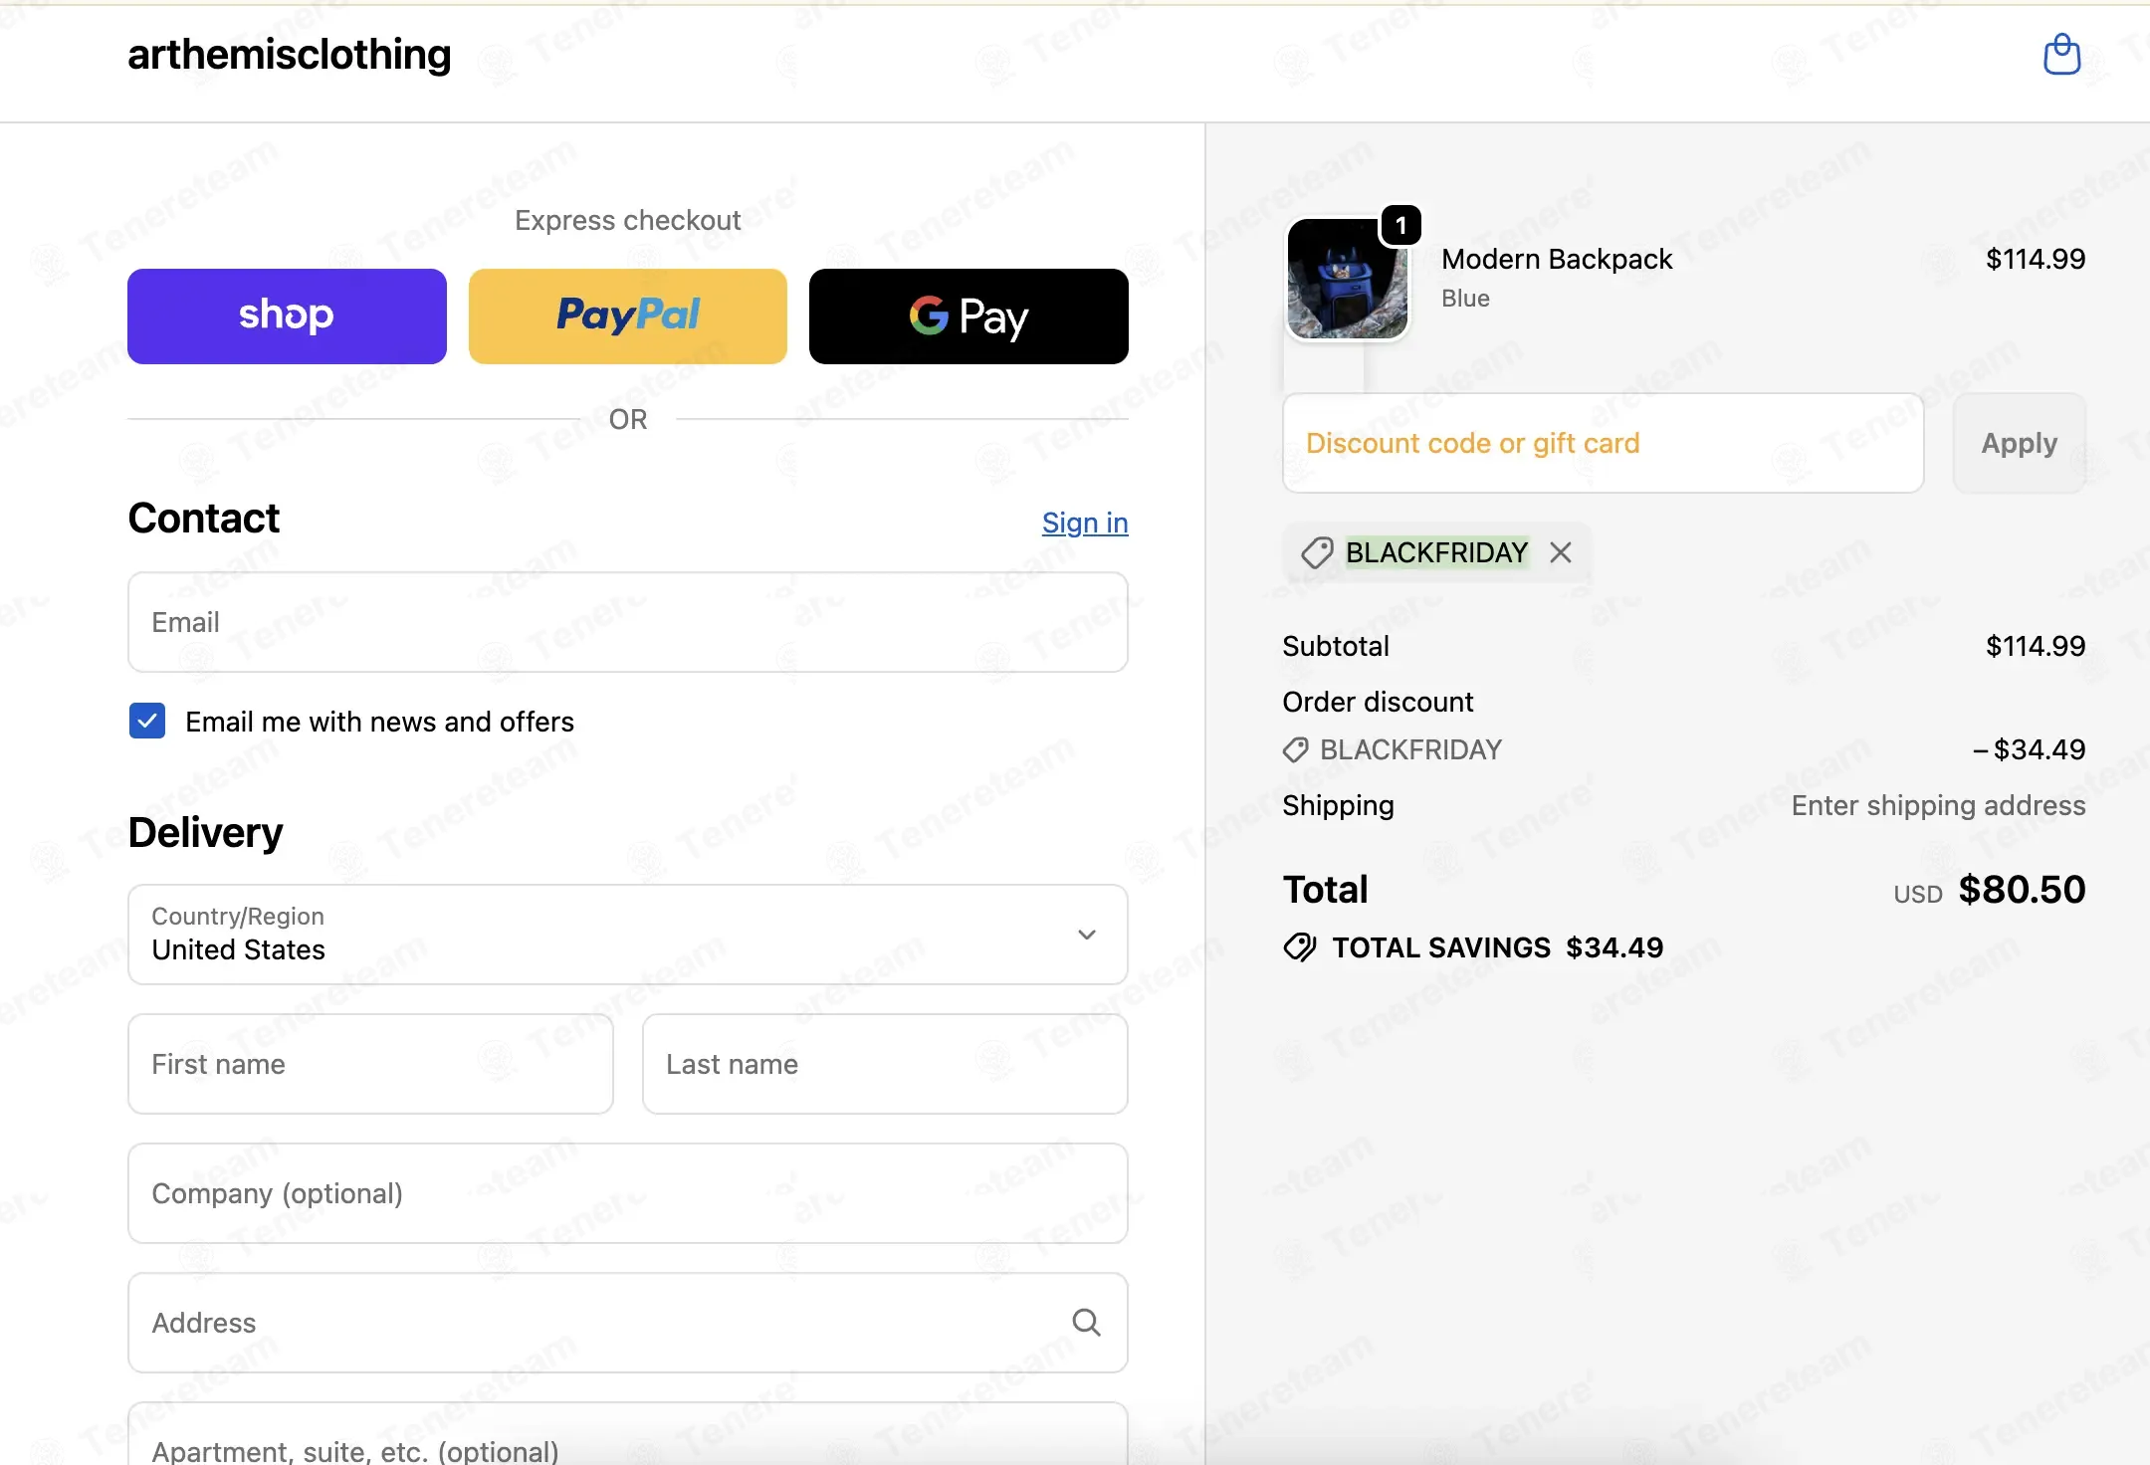Click the Country/Region chevron arrow
This screenshot has height=1465, width=2150.
tap(1087, 935)
